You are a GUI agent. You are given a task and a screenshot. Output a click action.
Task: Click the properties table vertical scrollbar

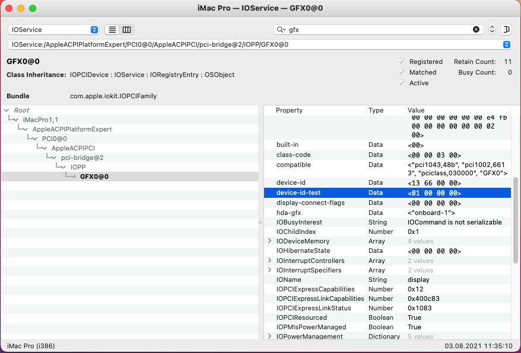(x=515, y=220)
